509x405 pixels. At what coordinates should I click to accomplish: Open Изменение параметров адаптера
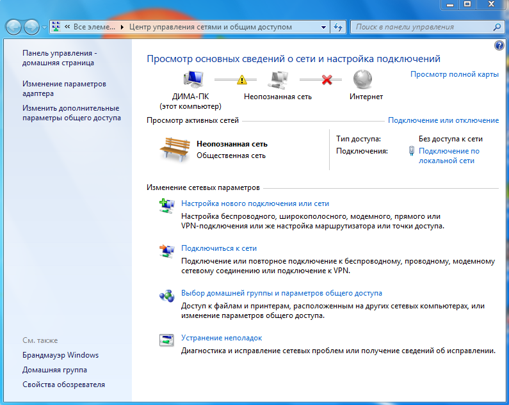tap(64, 88)
